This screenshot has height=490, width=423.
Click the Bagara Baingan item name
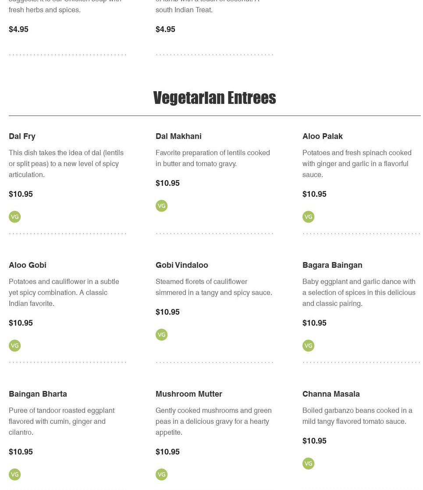click(x=332, y=265)
